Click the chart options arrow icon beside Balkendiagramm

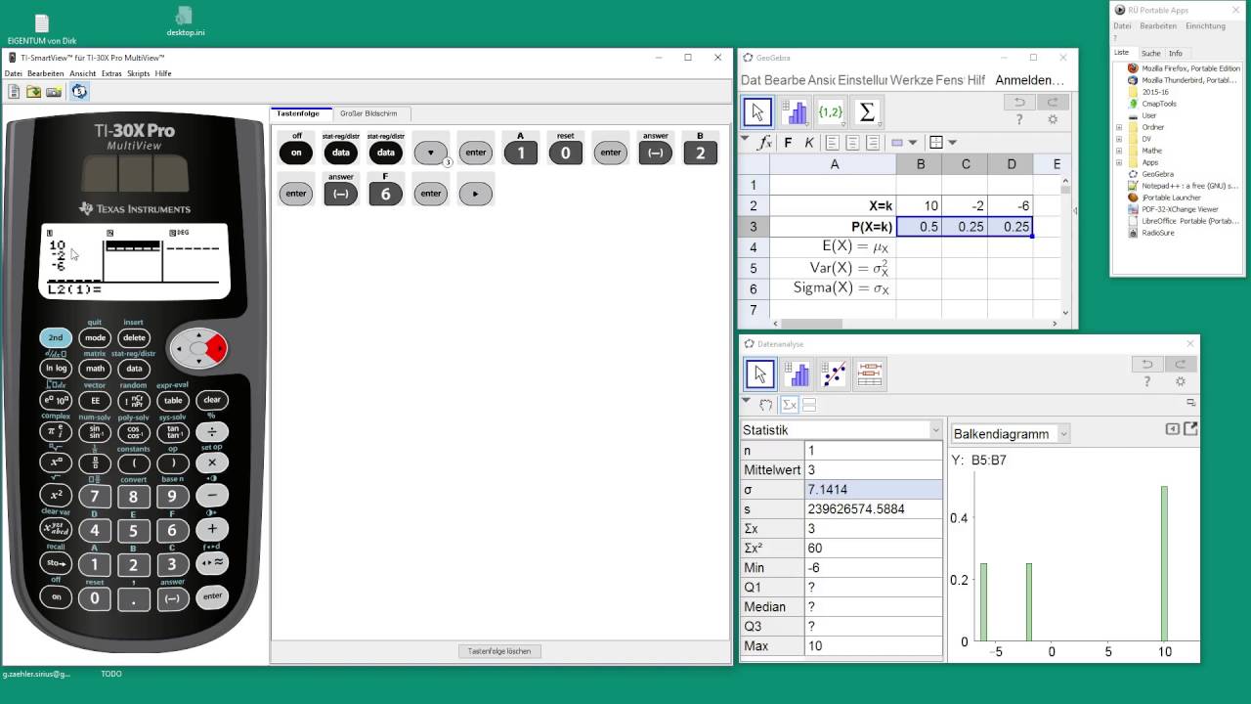(x=1173, y=429)
